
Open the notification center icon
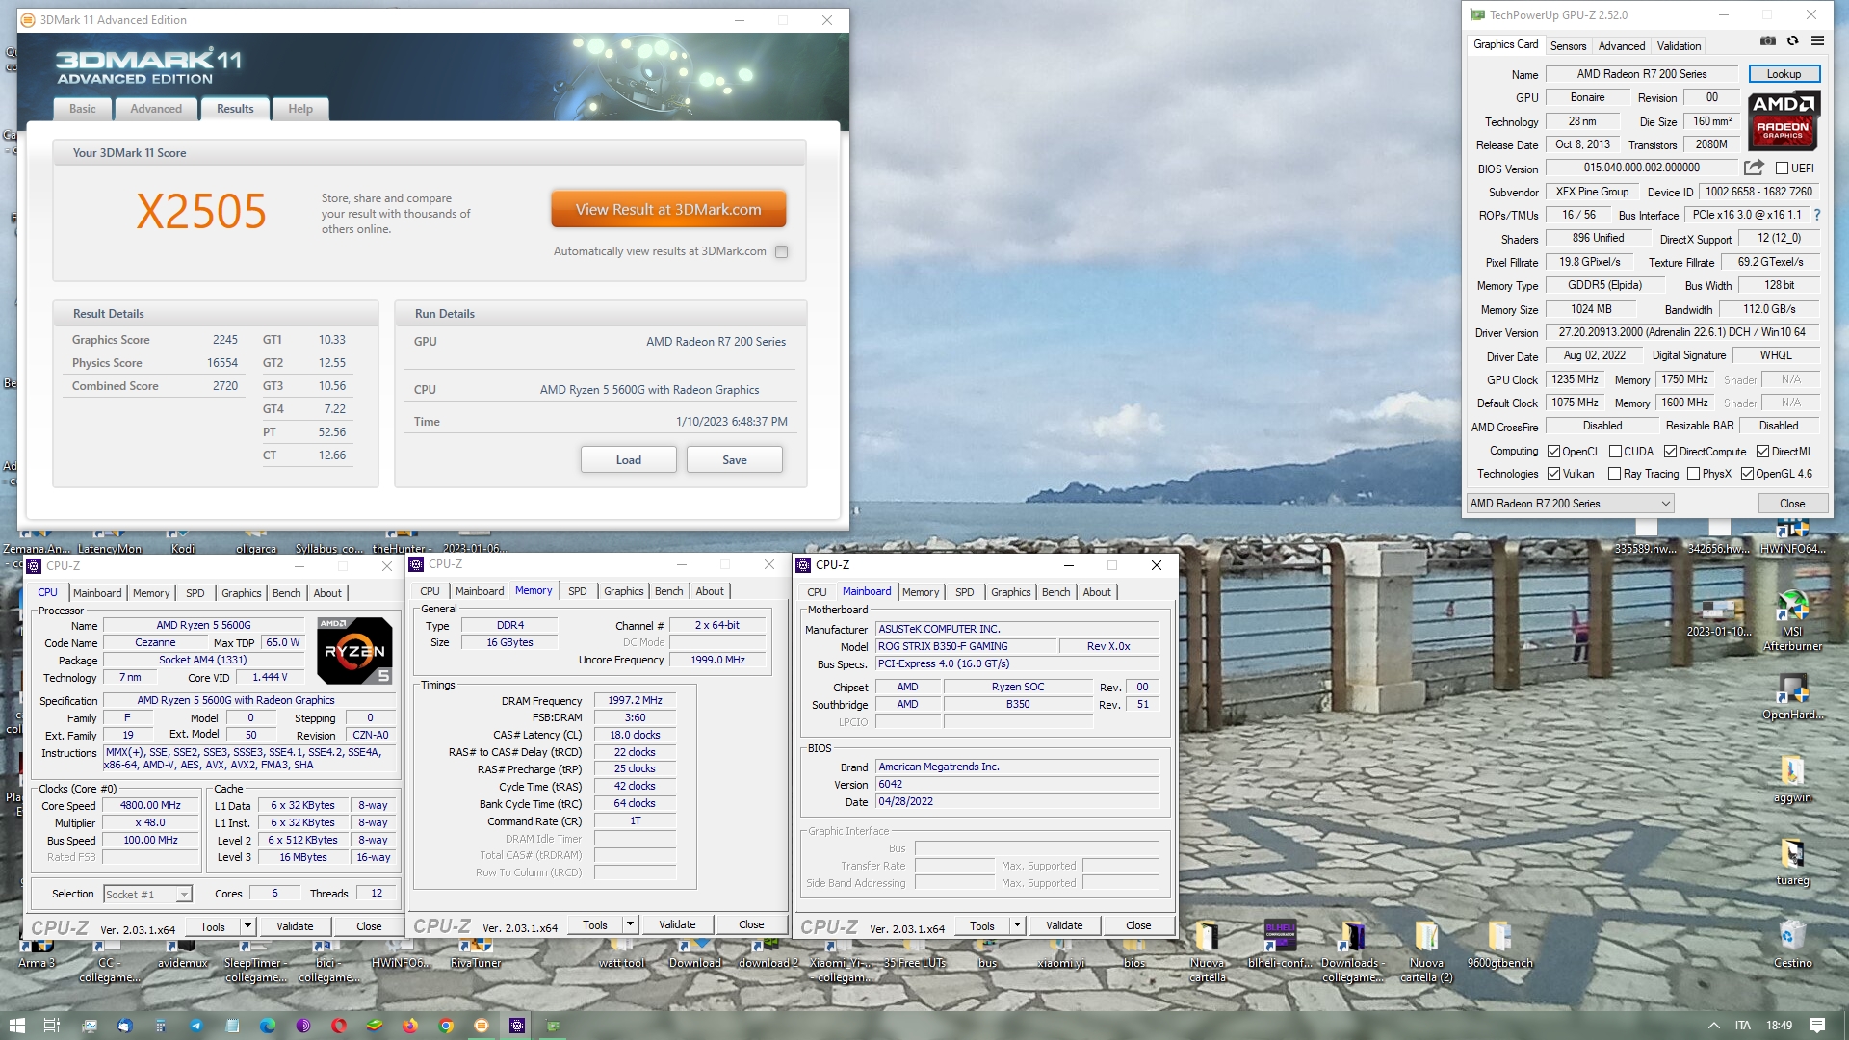point(1817,1026)
